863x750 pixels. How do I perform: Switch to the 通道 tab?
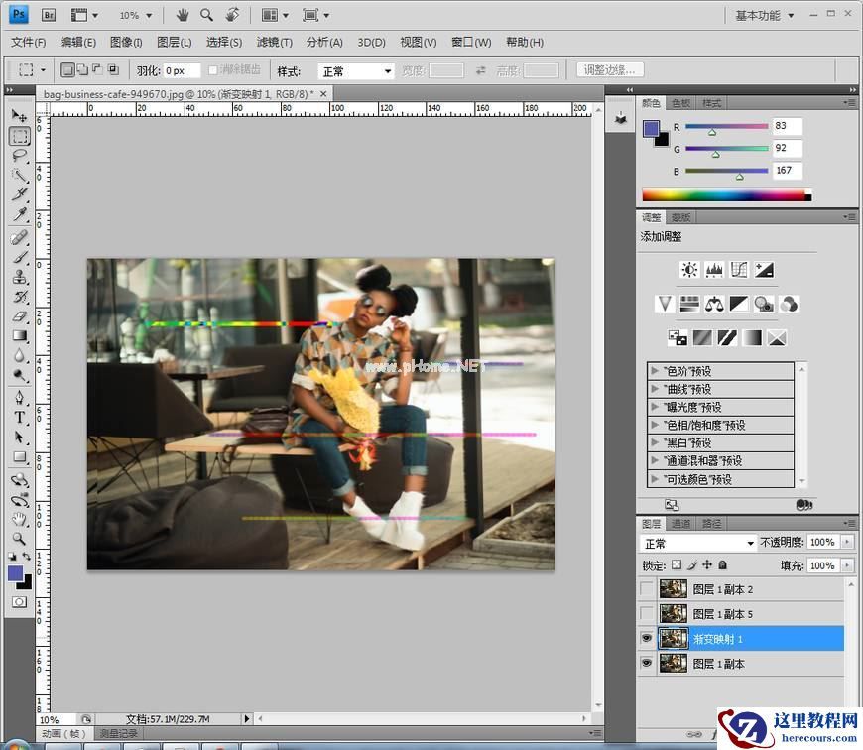[x=680, y=523]
